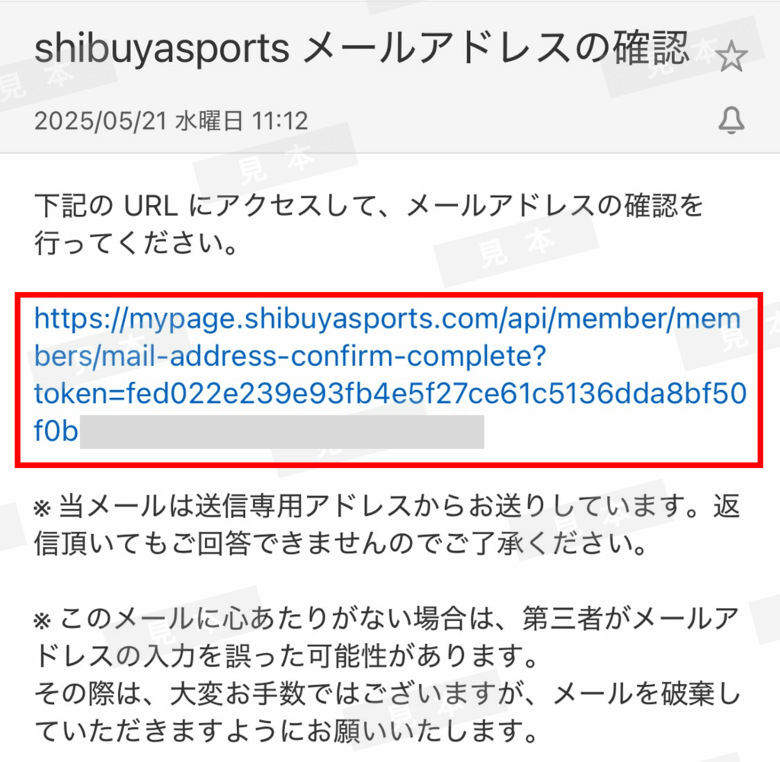Tap the bell reminder icon
The width and height of the screenshot is (780, 762).
(731, 121)
